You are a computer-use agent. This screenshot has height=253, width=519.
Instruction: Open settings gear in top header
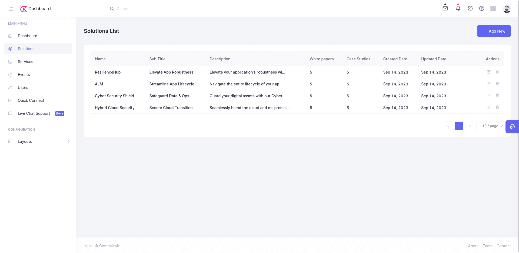click(470, 8)
